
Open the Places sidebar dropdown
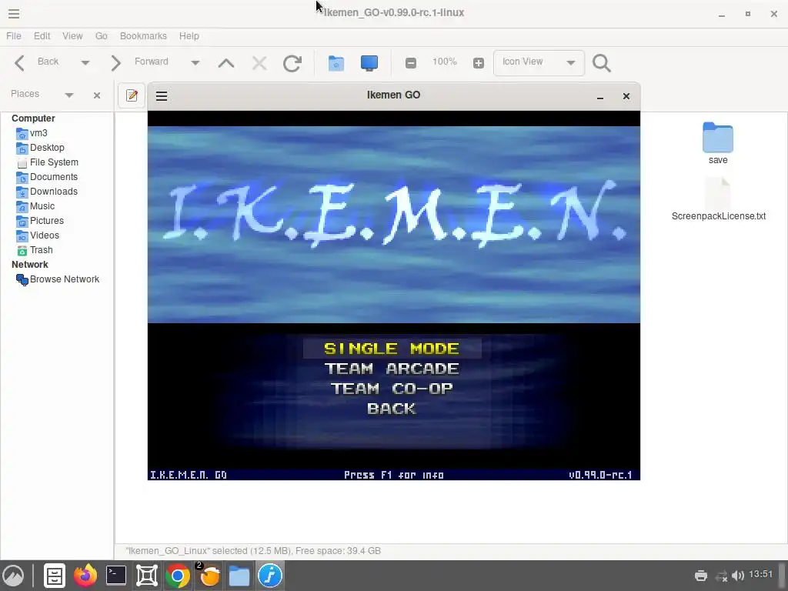click(x=68, y=95)
